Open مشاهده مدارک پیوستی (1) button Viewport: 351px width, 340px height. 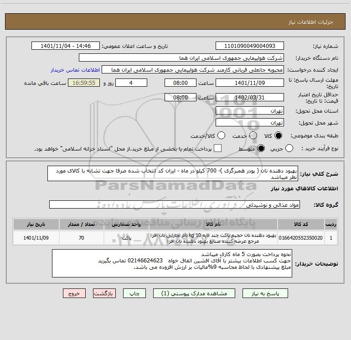tap(194, 293)
